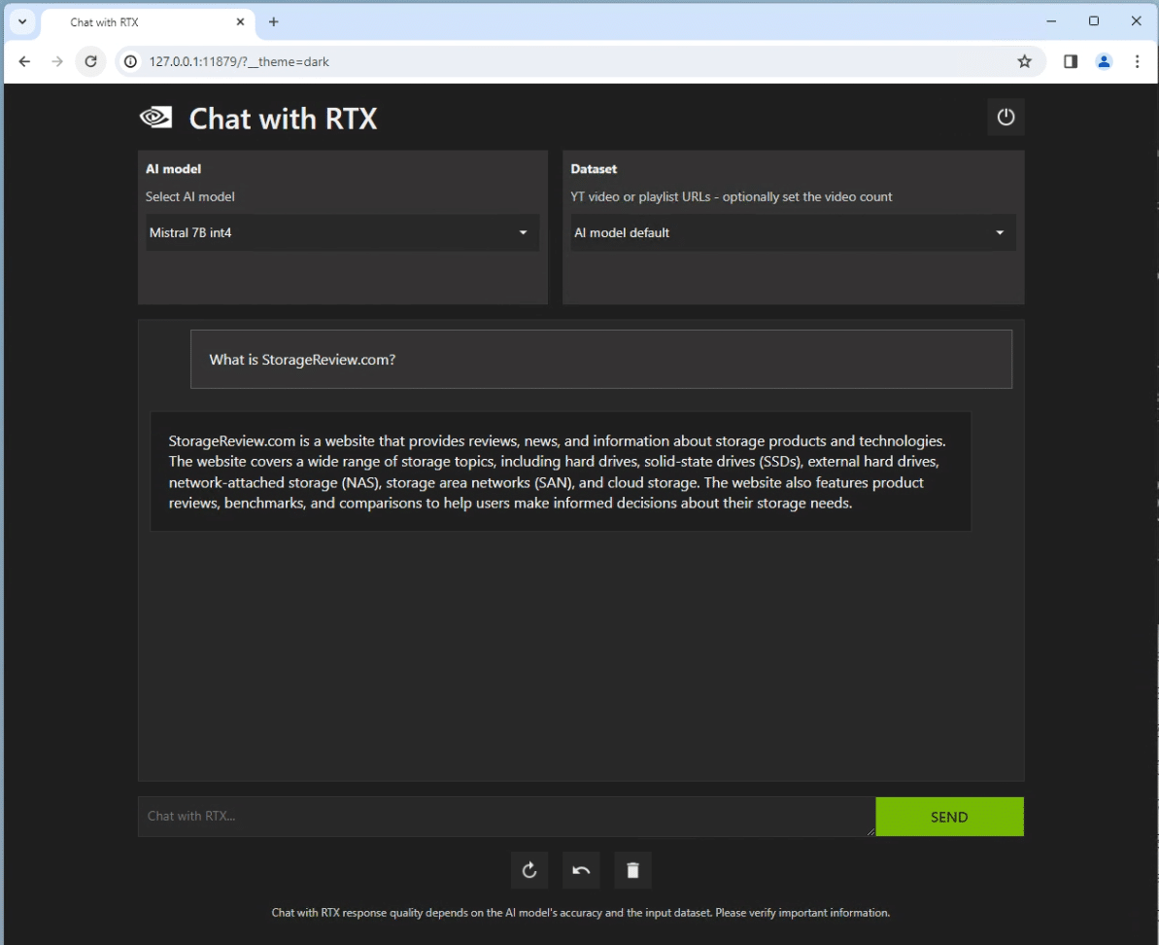Click the NVIDIA eye logo

pos(156,118)
